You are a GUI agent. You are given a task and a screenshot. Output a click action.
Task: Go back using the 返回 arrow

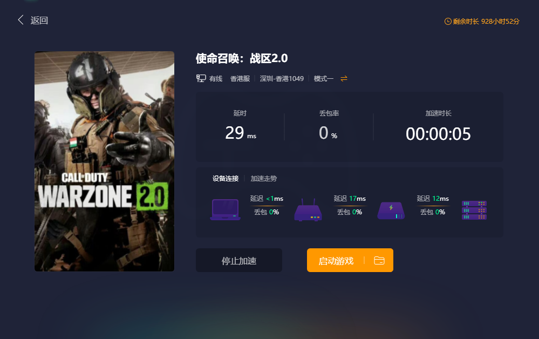click(x=21, y=20)
